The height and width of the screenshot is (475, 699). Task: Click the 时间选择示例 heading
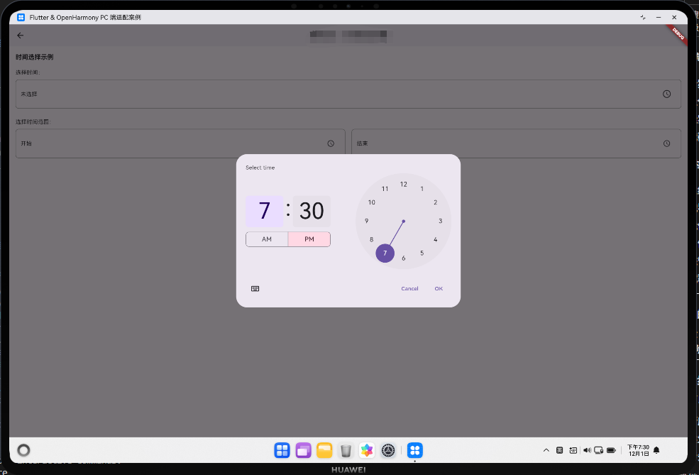tap(34, 57)
